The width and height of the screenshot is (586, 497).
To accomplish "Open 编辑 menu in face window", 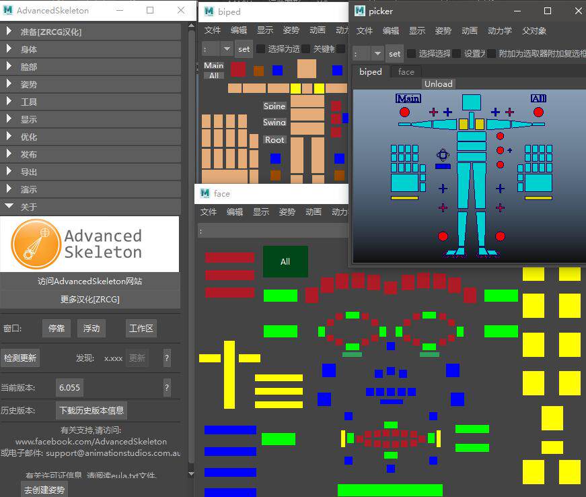I will 235,211.
